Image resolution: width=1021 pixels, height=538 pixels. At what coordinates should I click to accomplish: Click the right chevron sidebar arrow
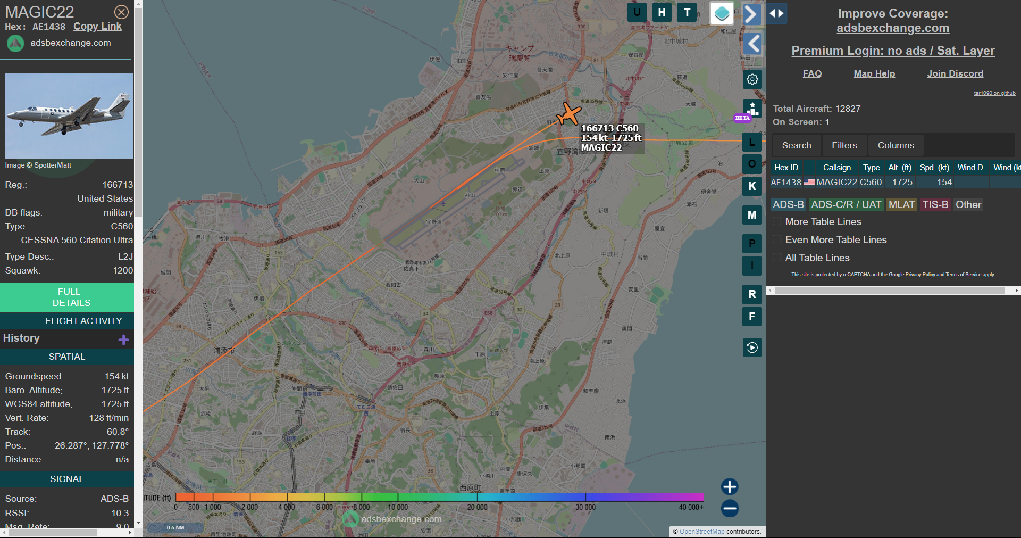(x=751, y=14)
